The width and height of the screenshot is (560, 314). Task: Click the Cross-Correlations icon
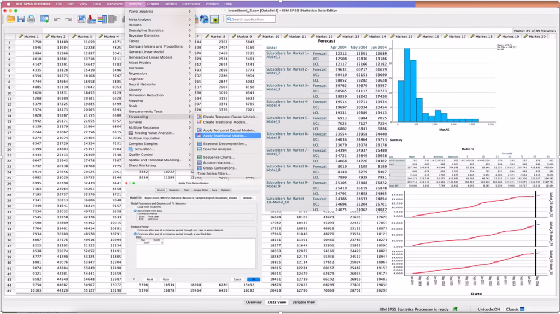199,168
